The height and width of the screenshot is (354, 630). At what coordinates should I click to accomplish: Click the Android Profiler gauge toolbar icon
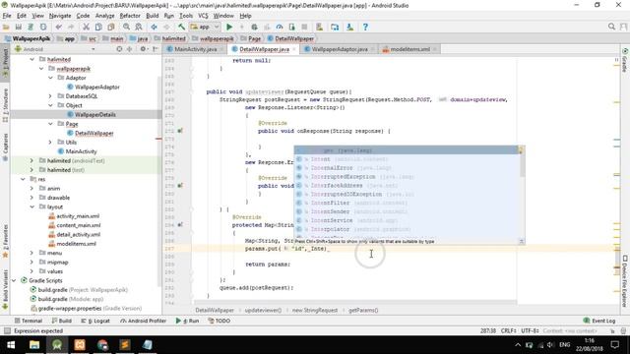click(x=280, y=27)
